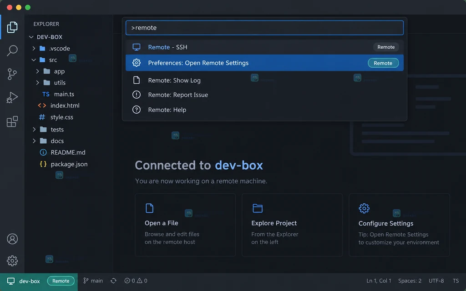
Task: Click UTF-8 encoding in status bar
Action: 436,281
